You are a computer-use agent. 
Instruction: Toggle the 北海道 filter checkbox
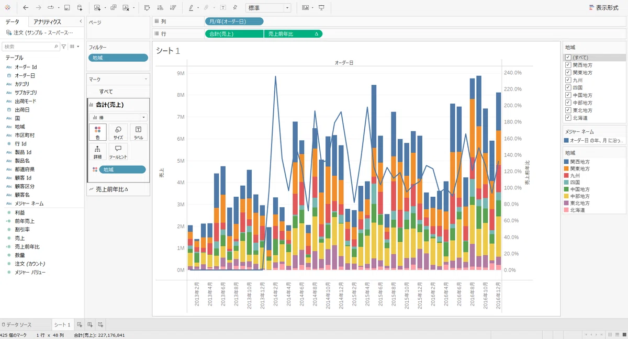click(x=568, y=118)
